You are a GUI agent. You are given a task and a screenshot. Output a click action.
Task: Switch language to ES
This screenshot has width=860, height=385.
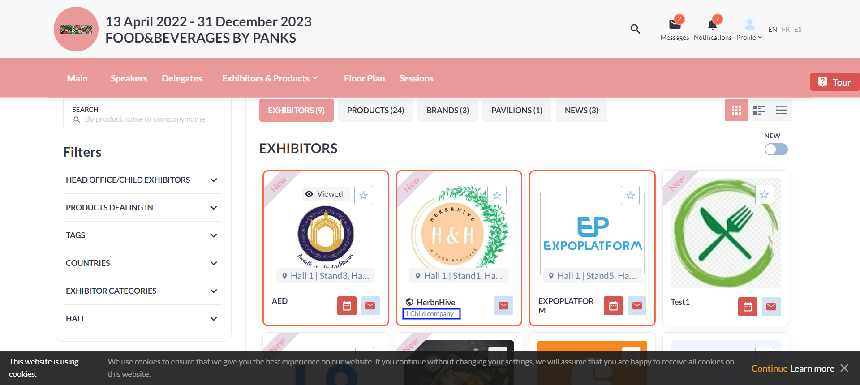point(798,30)
